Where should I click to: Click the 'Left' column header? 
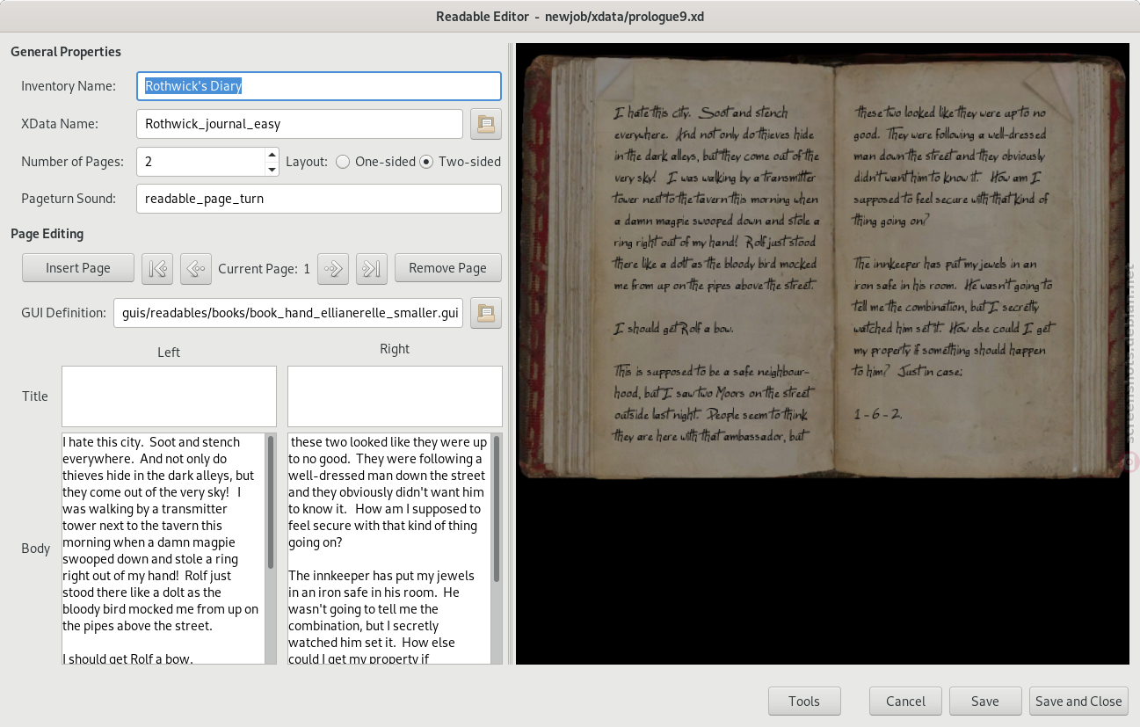click(x=169, y=353)
